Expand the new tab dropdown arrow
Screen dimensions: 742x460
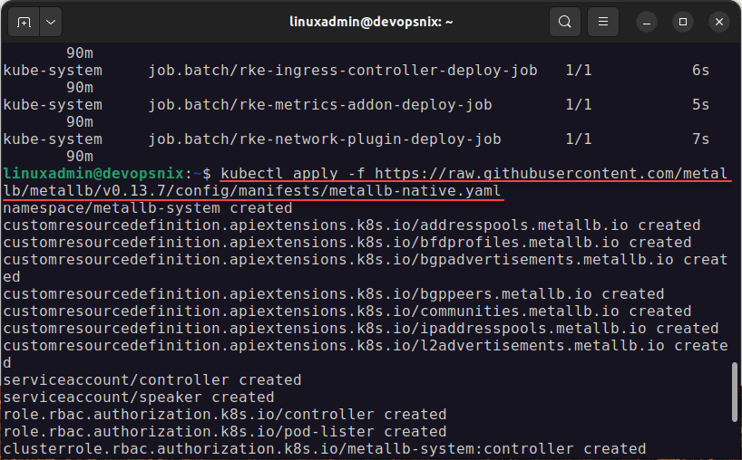click(x=49, y=22)
